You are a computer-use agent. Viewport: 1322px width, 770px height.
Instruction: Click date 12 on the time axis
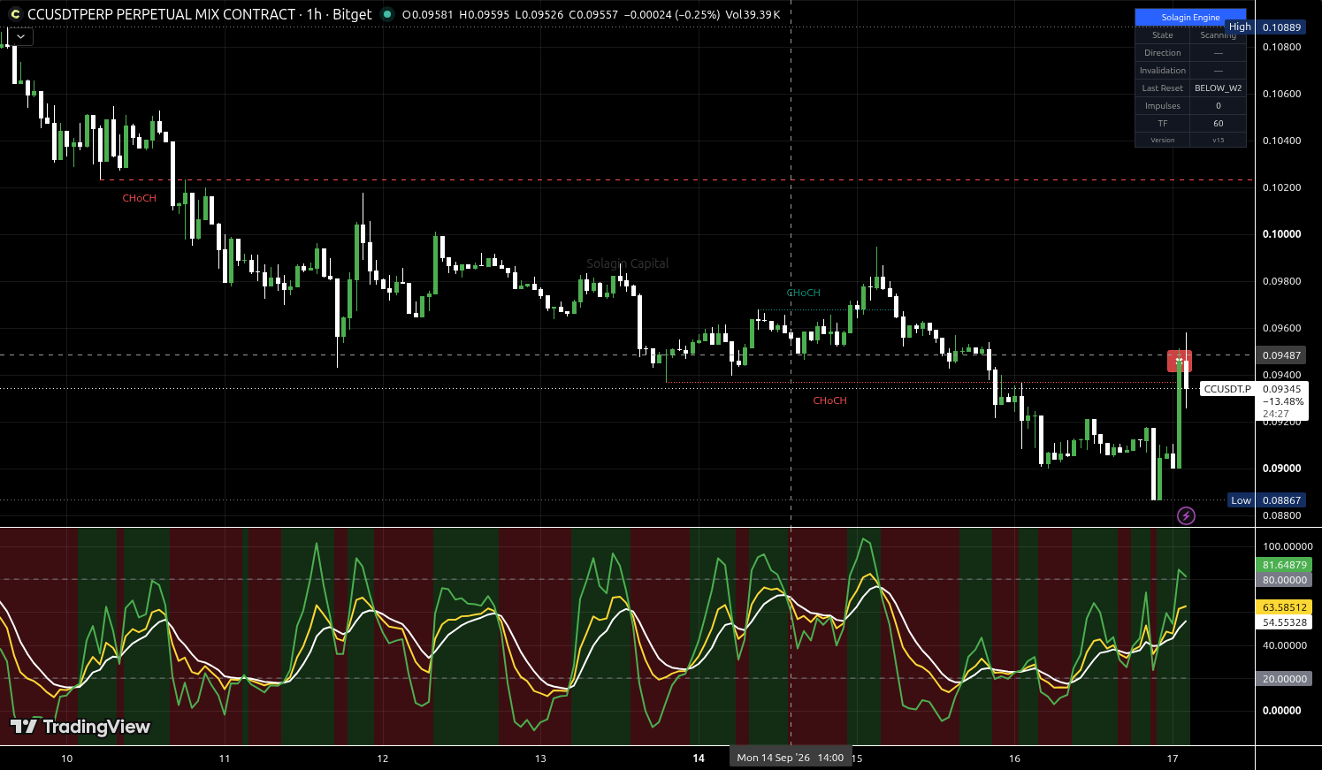[x=383, y=759]
